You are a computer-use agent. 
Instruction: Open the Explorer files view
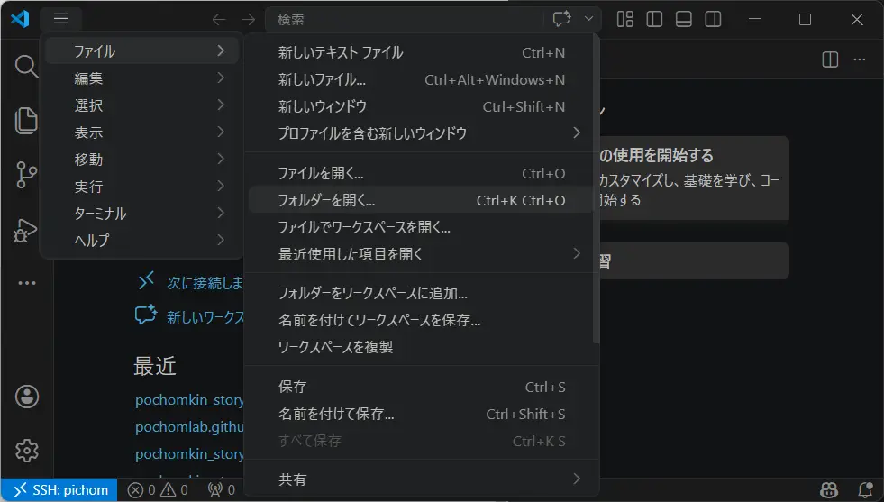26,120
